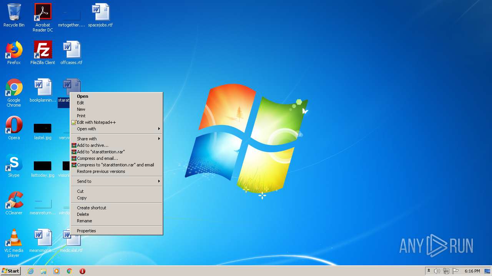This screenshot has width=492, height=276.
Task: Select the Google Chrome desktop shortcut
Action: tap(14, 93)
